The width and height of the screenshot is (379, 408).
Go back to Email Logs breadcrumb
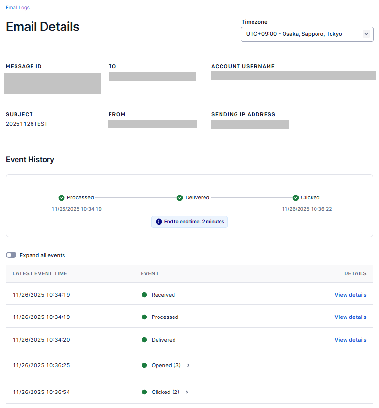17,8
